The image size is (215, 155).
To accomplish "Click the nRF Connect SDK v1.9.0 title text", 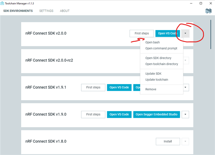I will point(46,114).
